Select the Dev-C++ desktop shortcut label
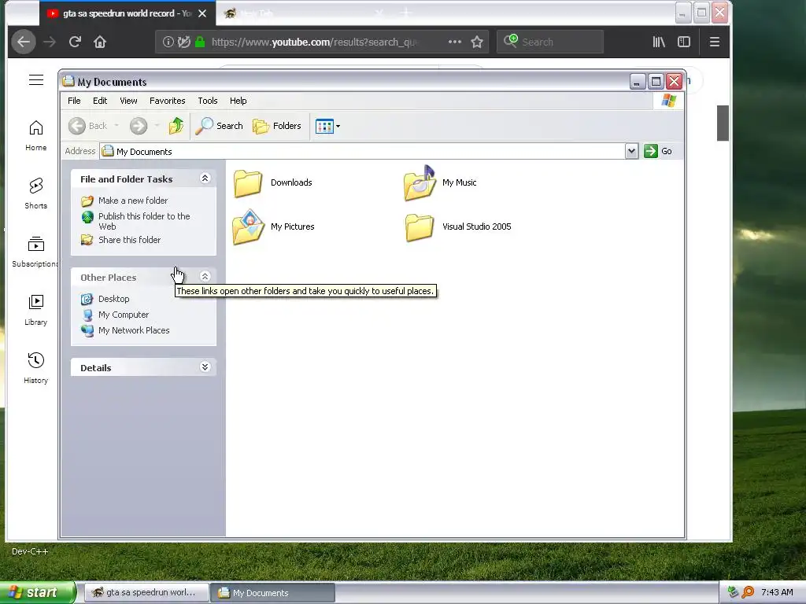Screen dimensions: 806x604 30,551
